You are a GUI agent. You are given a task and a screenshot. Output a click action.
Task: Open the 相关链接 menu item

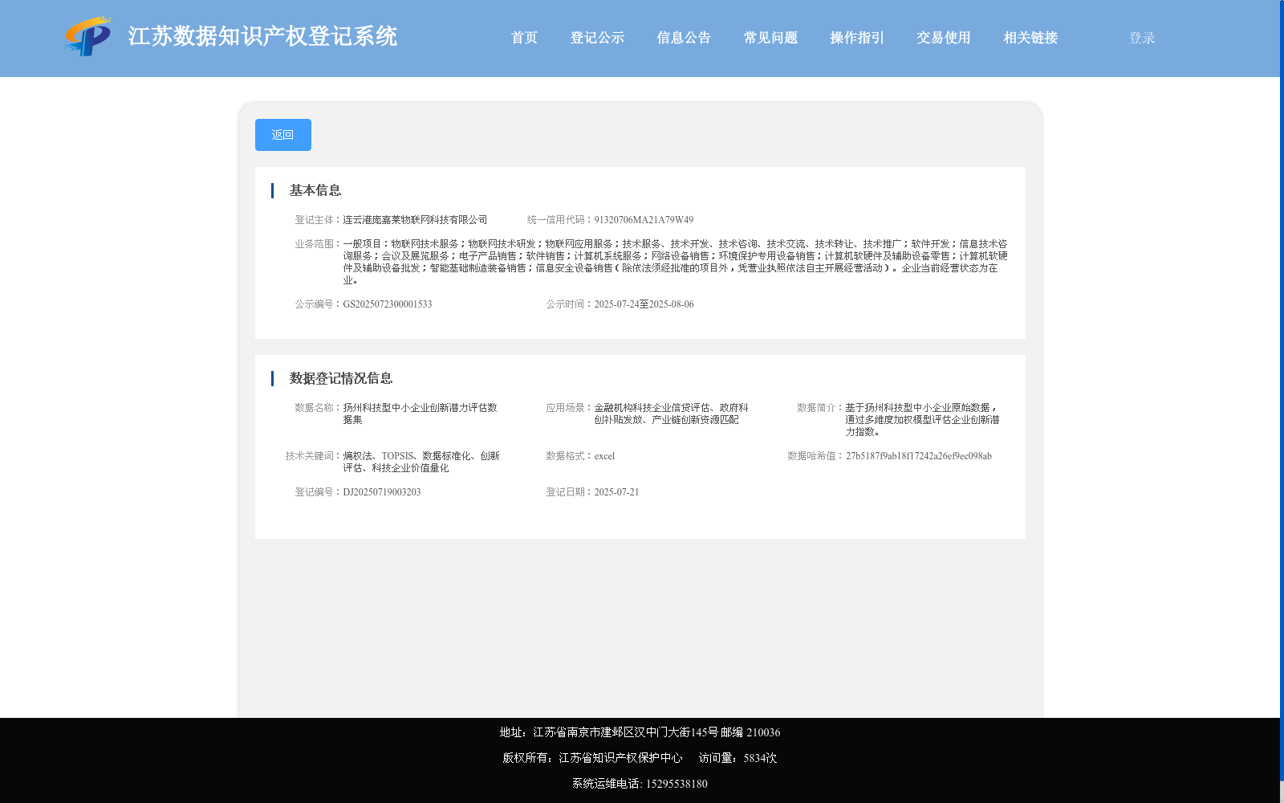(x=1030, y=38)
